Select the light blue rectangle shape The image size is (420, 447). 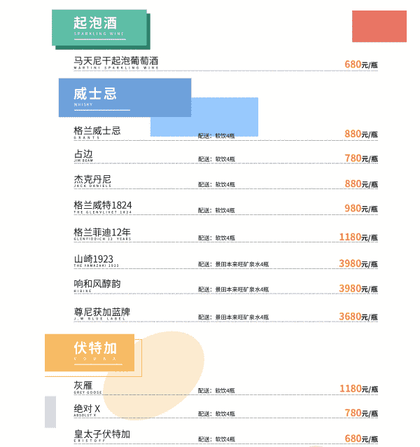pos(204,117)
